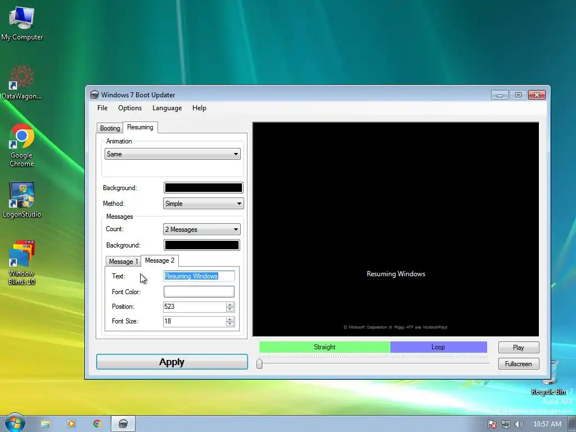The height and width of the screenshot is (432, 576).
Task: Click the animation frame slider thumb
Action: click(x=259, y=363)
